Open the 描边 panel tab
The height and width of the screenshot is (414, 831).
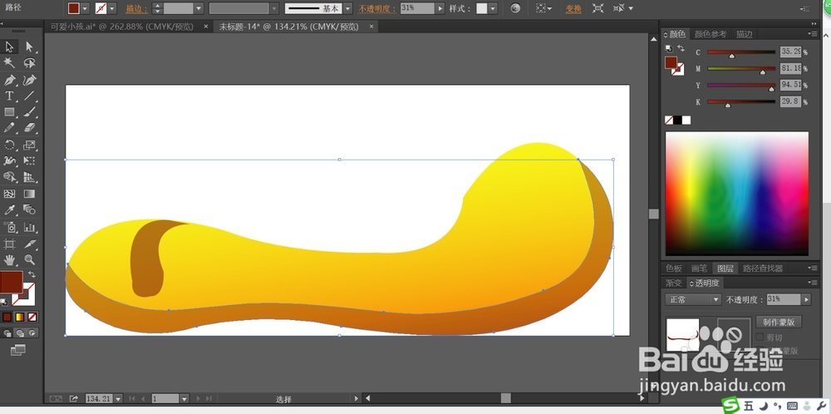pyautogui.click(x=744, y=34)
